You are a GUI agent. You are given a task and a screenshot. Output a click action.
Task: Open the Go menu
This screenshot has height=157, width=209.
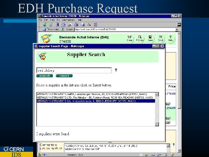point(58,20)
